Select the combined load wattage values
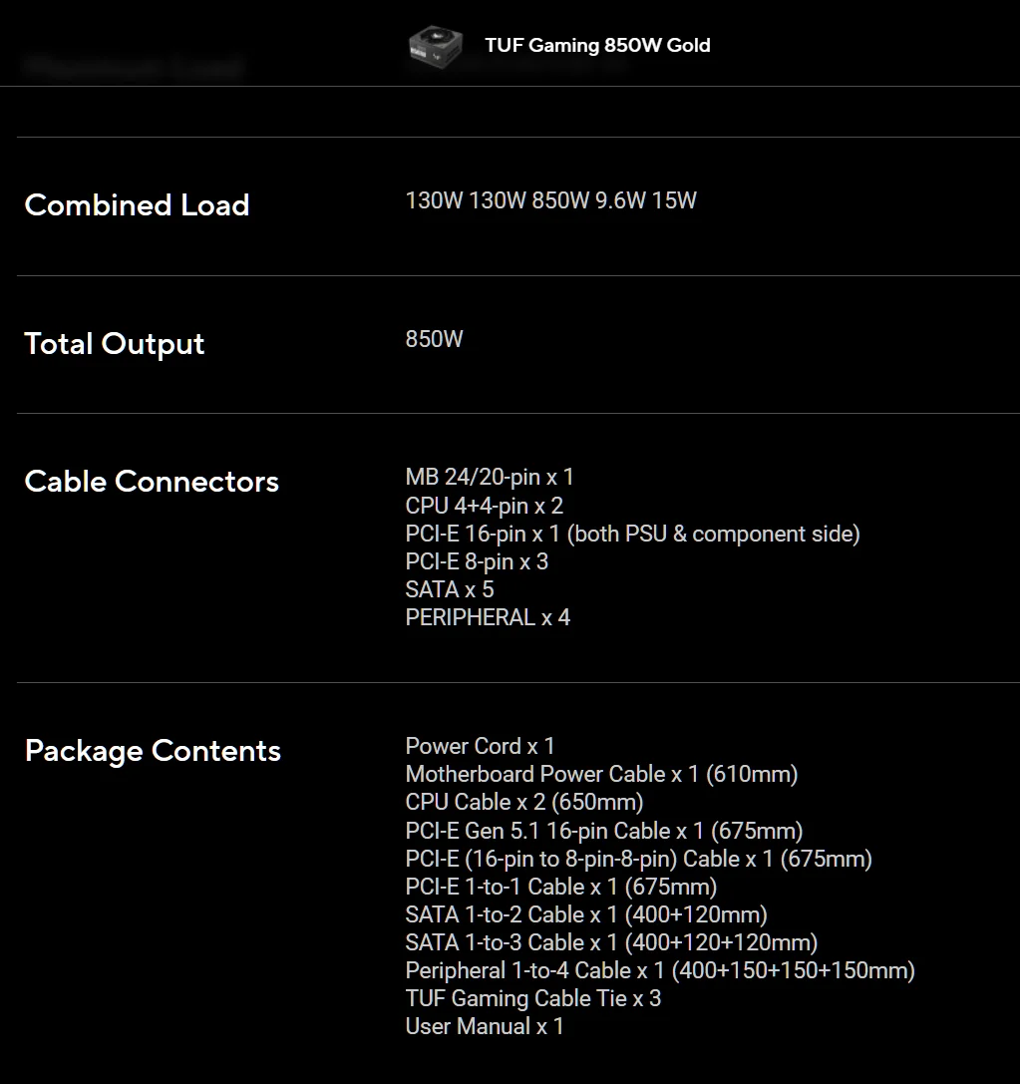The height and width of the screenshot is (1084, 1020). tap(550, 200)
